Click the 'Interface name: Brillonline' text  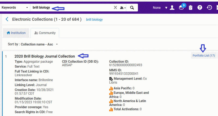pos(34,80)
